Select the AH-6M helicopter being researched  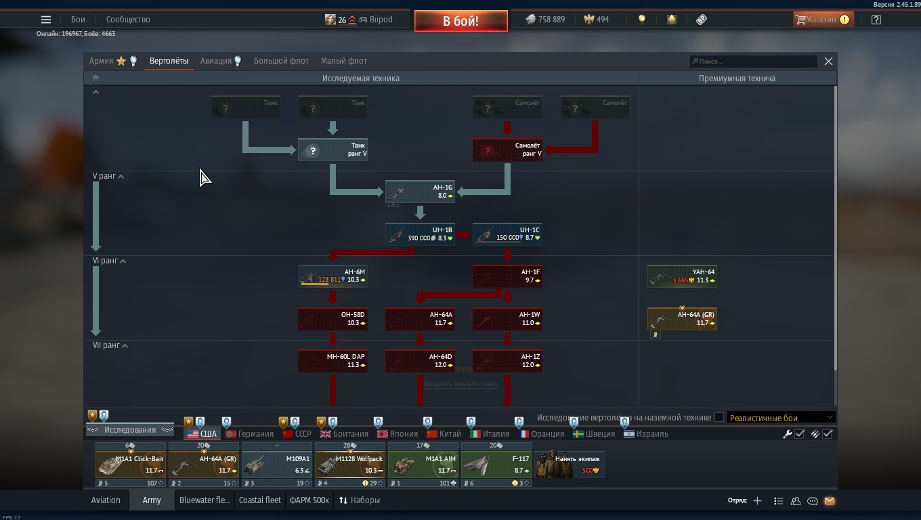[x=333, y=276]
